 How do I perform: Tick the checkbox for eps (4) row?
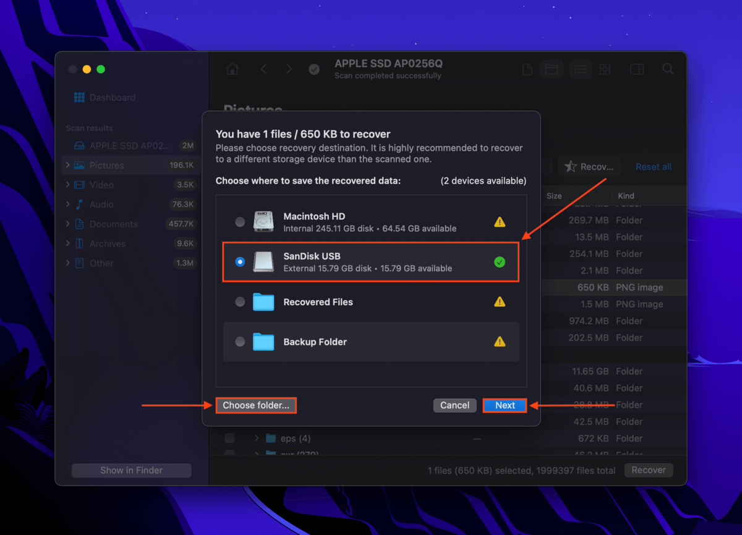click(229, 439)
